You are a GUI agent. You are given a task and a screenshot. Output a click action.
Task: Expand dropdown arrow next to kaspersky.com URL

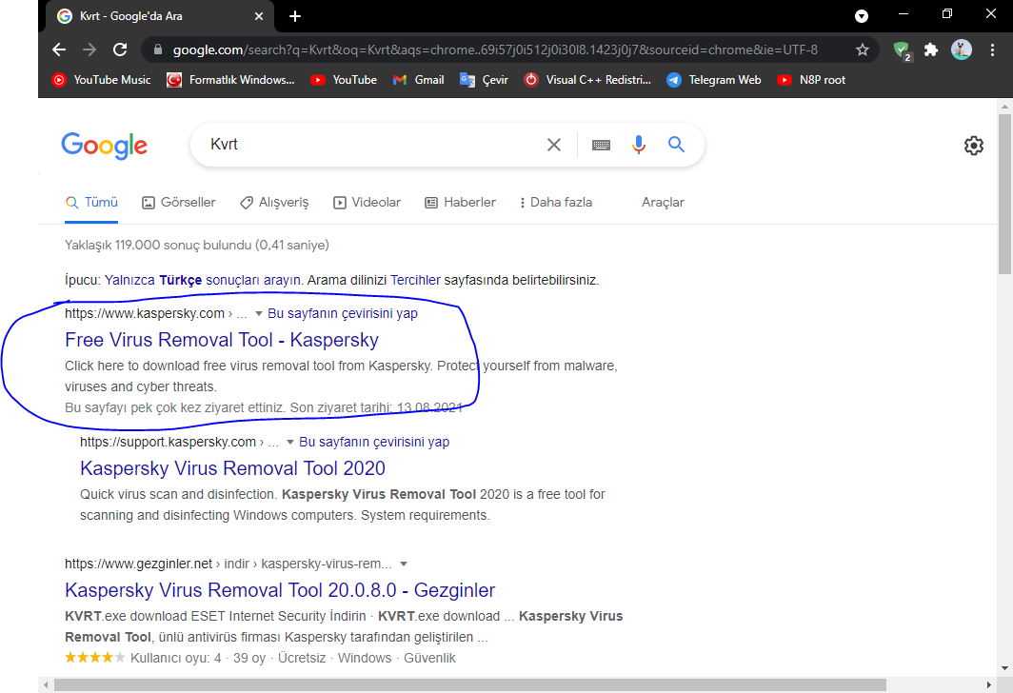[258, 313]
